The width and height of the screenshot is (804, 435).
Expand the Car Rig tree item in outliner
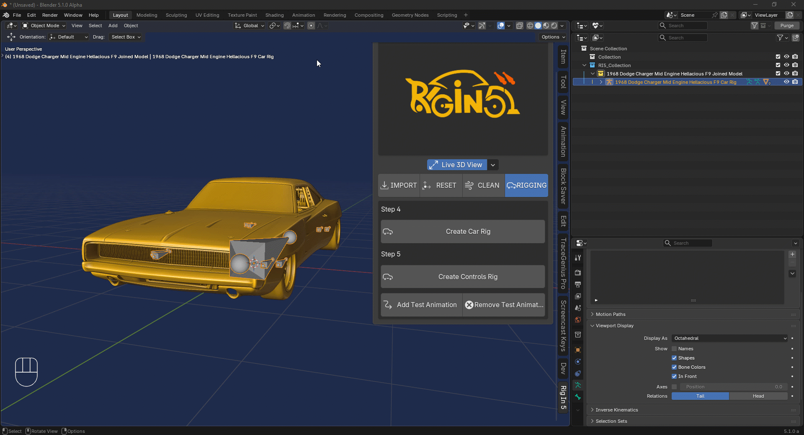pos(601,82)
